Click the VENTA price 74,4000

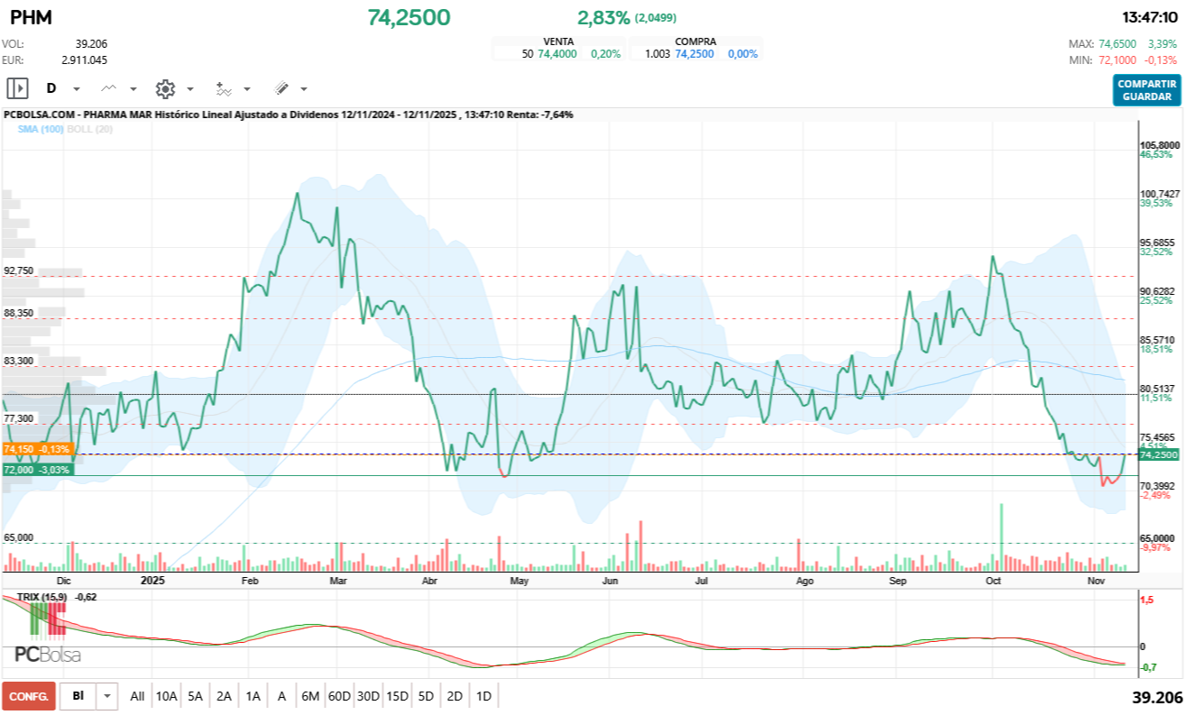pyautogui.click(x=556, y=53)
